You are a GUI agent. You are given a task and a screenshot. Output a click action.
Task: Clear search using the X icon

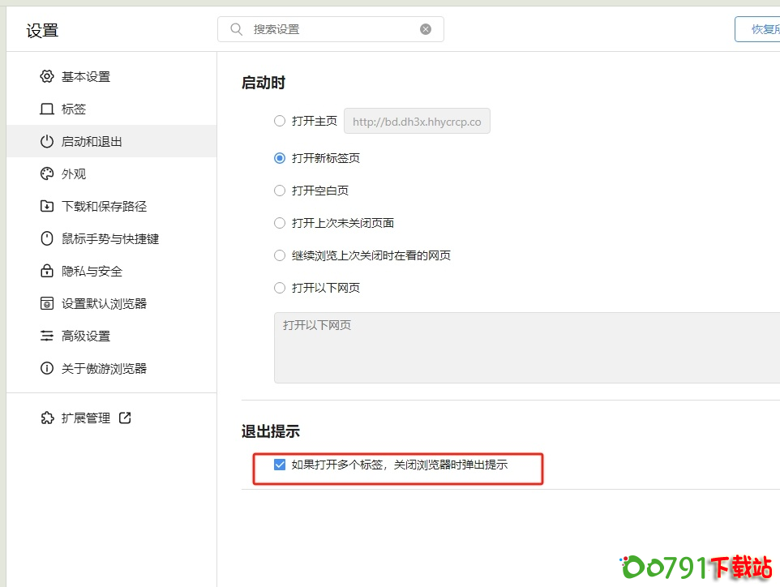(426, 29)
